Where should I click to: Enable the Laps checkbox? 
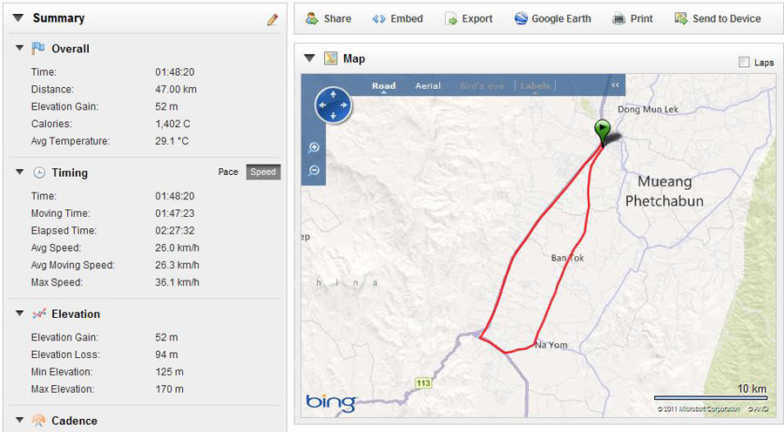point(744,62)
